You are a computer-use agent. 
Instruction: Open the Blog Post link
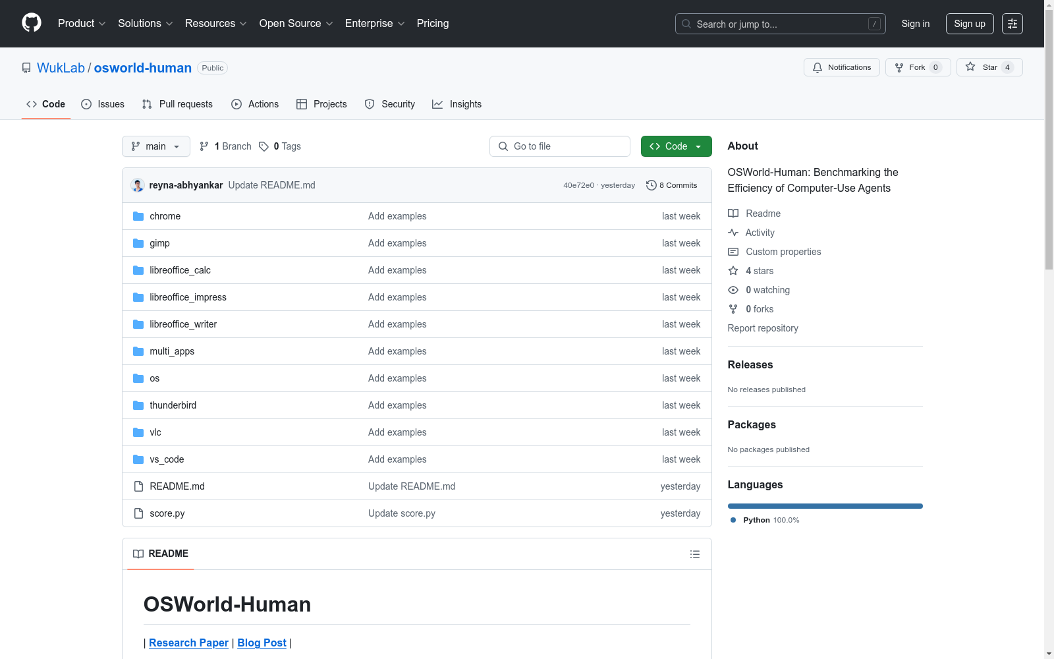(262, 643)
